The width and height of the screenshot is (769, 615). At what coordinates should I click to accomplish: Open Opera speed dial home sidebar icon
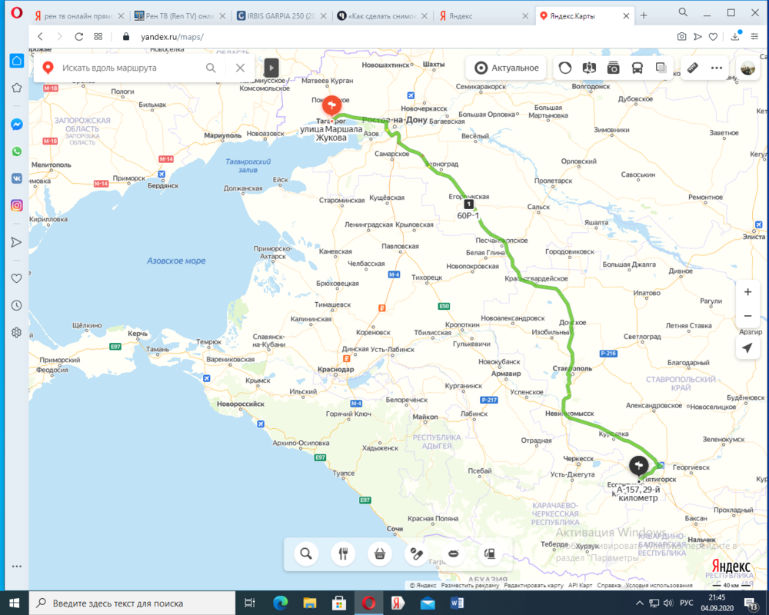click(x=17, y=61)
